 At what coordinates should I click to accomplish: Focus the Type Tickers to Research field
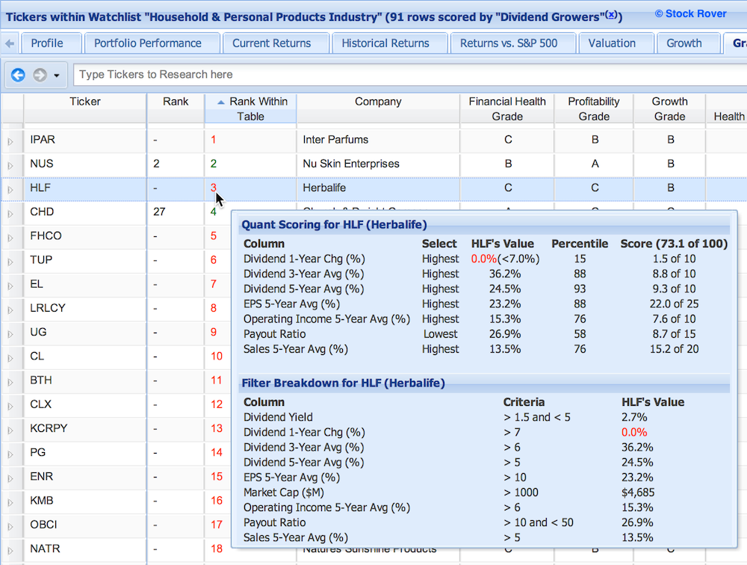tap(409, 75)
